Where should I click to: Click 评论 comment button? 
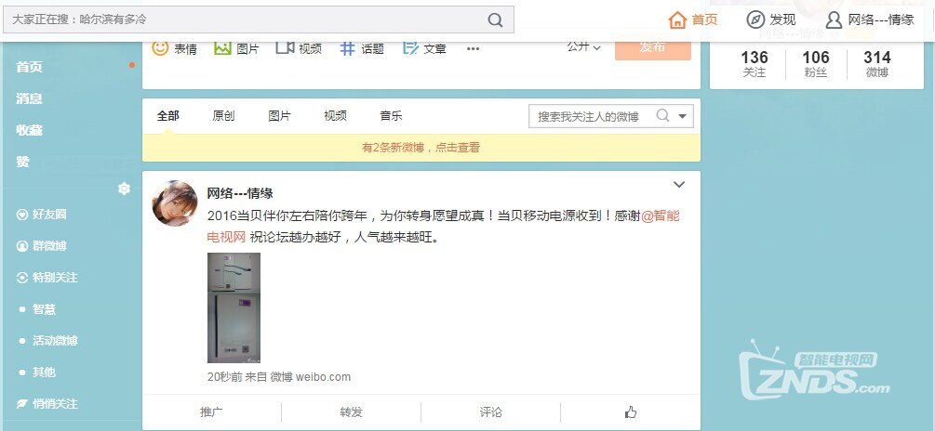tap(490, 411)
